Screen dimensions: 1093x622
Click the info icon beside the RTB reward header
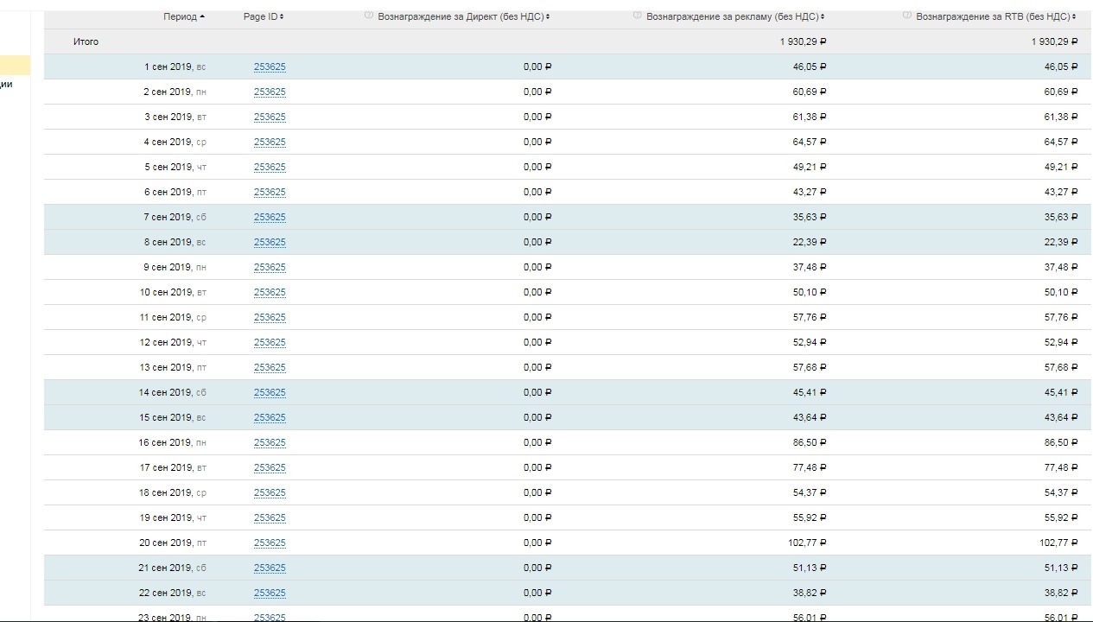[x=907, y=16]
